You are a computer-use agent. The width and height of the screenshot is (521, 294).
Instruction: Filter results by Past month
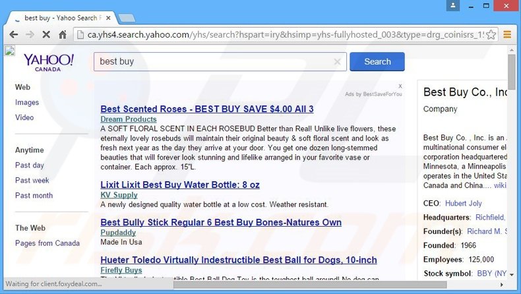[34, 195]
